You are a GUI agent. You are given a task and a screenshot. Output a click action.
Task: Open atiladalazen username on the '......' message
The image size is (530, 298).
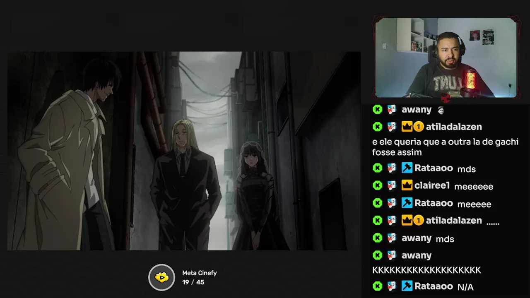coord(454,221)
